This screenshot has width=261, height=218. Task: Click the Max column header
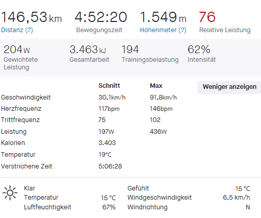coord(156,86)
